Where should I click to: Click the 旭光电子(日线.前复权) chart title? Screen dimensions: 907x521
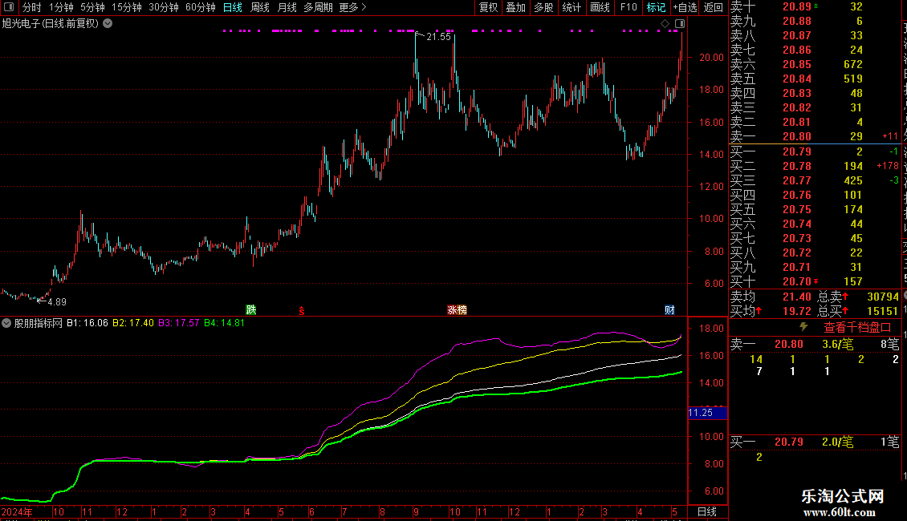(x=51, y=24)
